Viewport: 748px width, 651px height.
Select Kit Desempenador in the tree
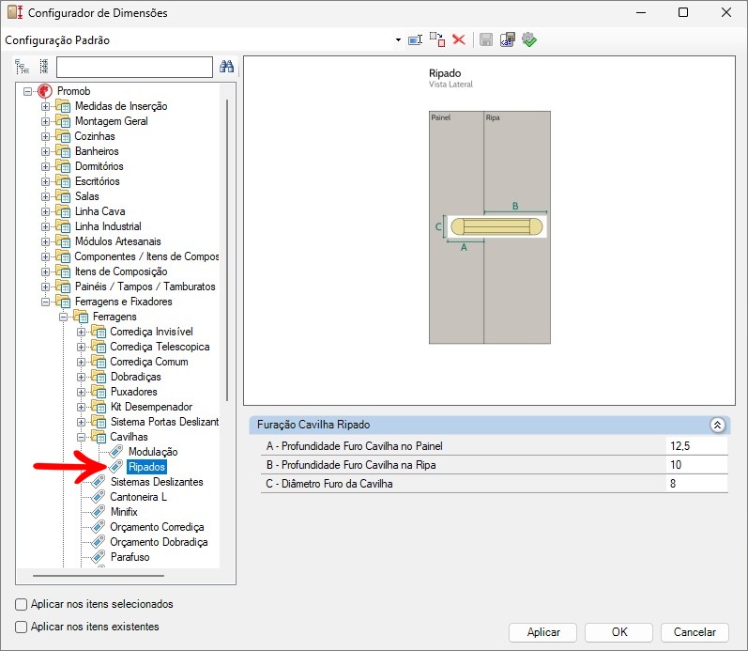coord(152,407)
